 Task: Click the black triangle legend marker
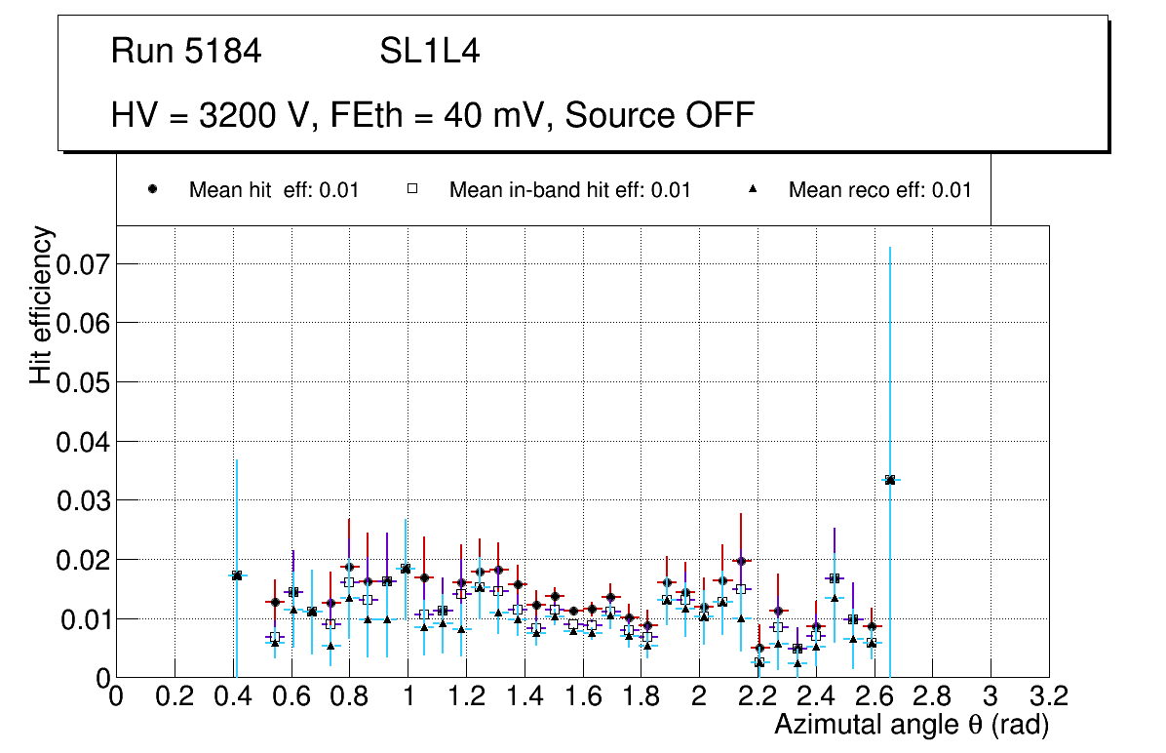coord(753,189)
